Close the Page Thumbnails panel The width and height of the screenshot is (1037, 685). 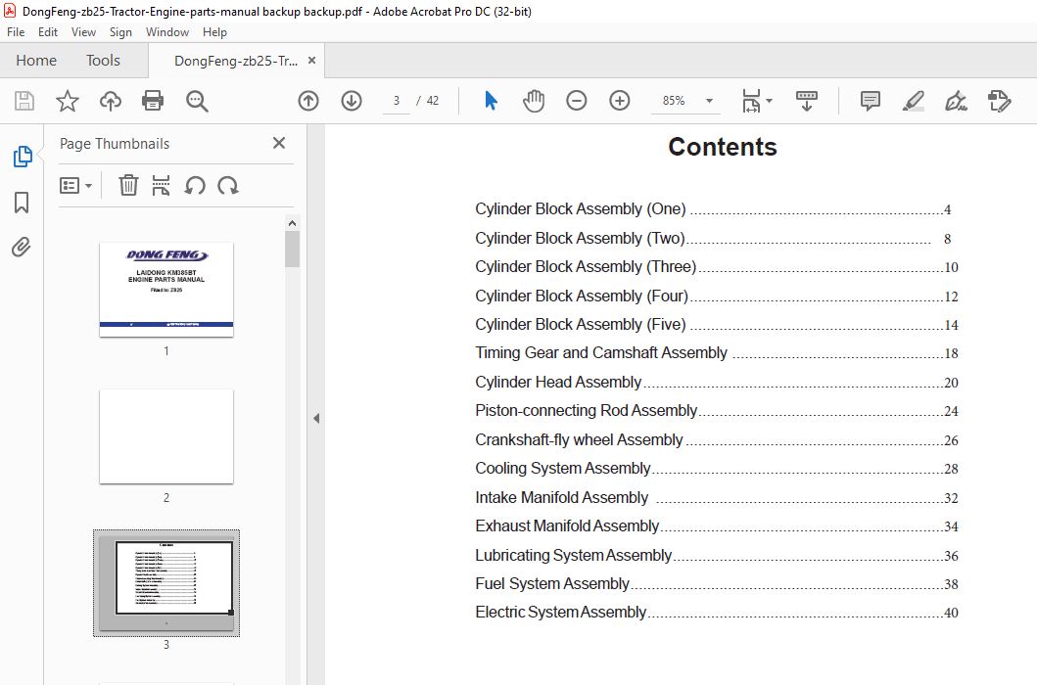click(x=279, y=143)
